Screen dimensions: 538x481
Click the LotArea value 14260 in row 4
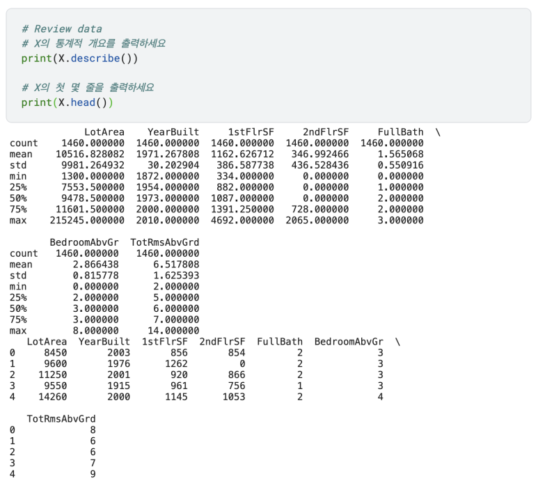coord(52,397)
